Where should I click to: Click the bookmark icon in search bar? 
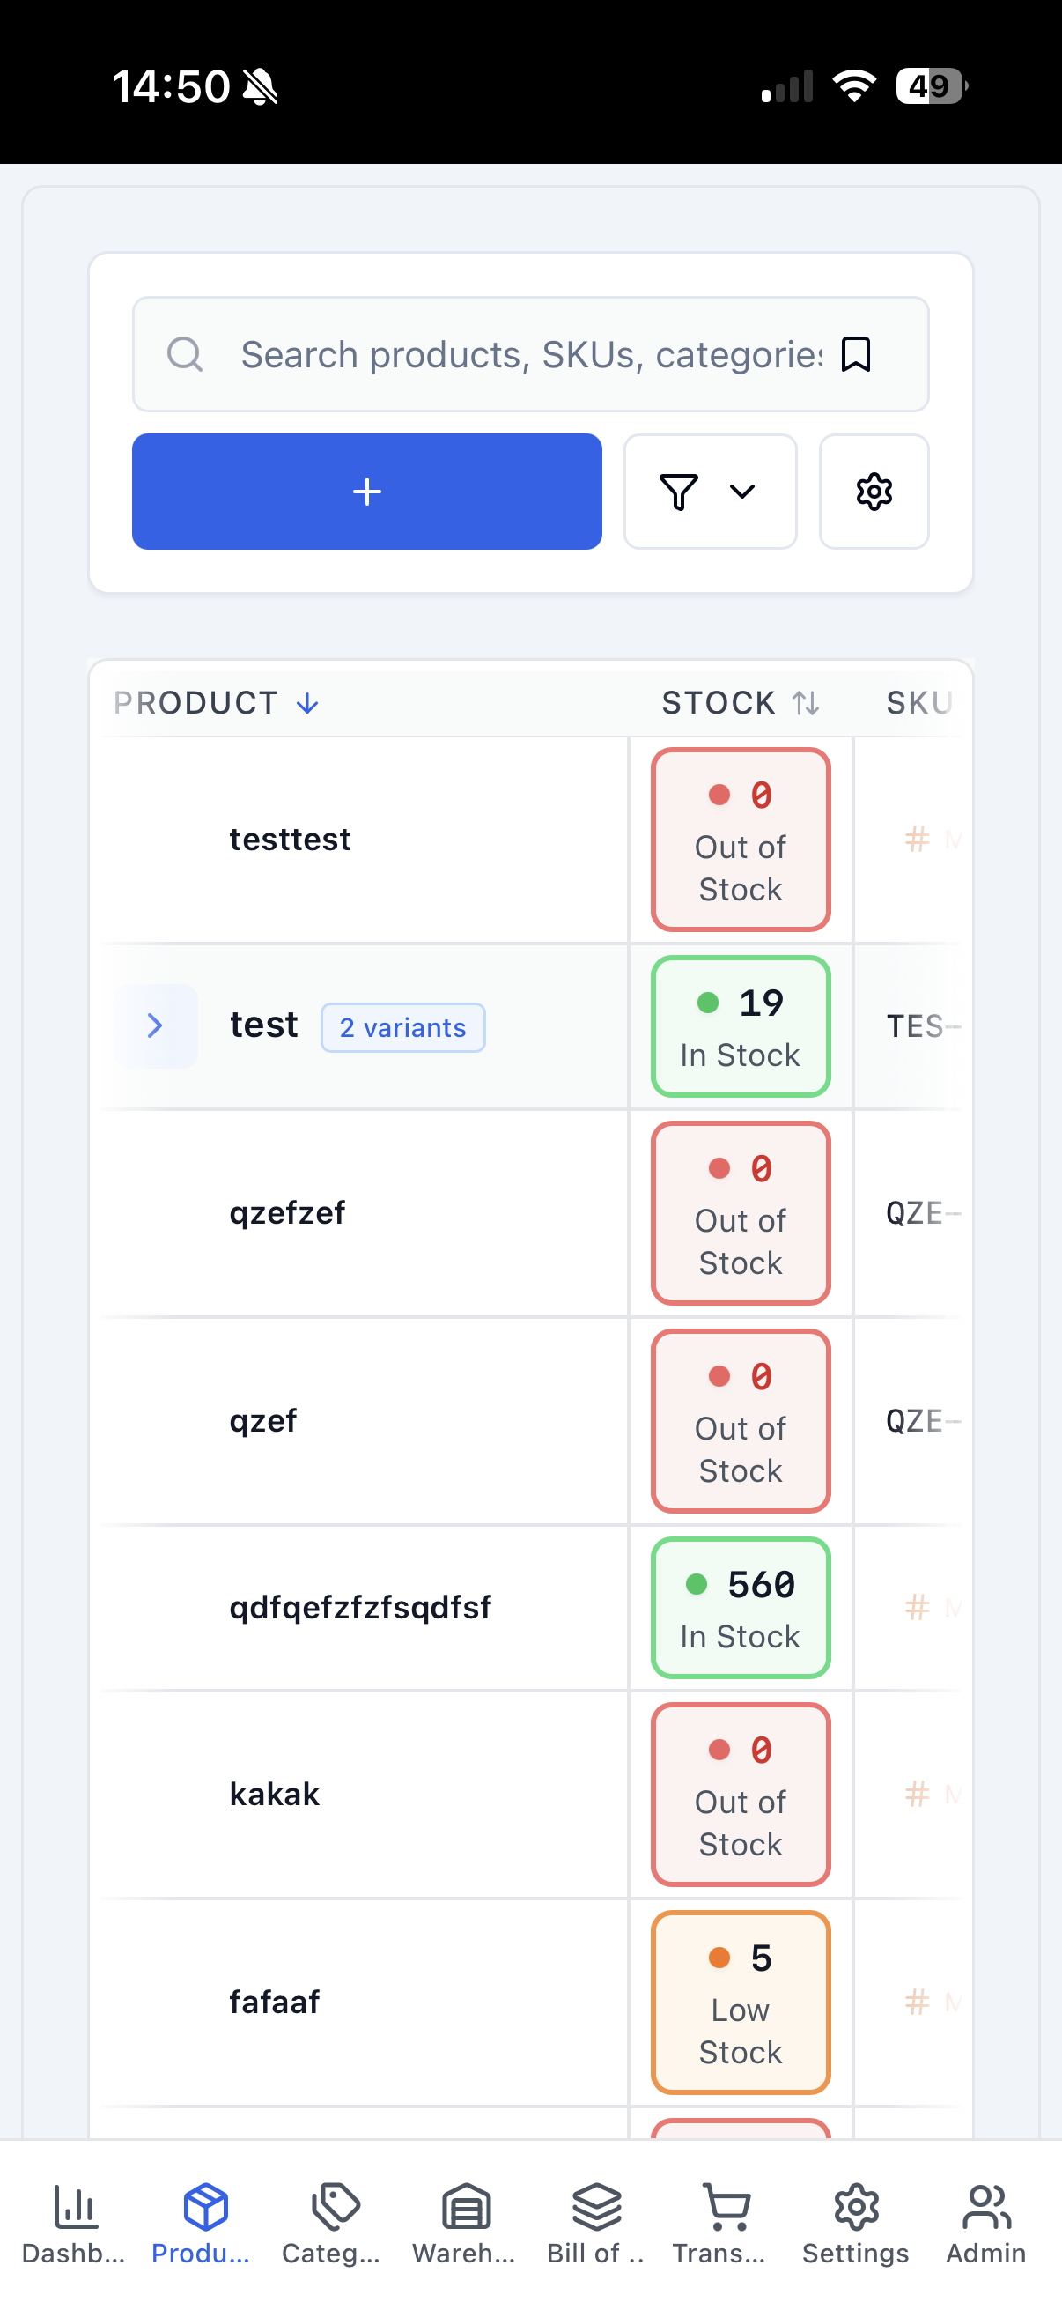(x=856, y=354)
